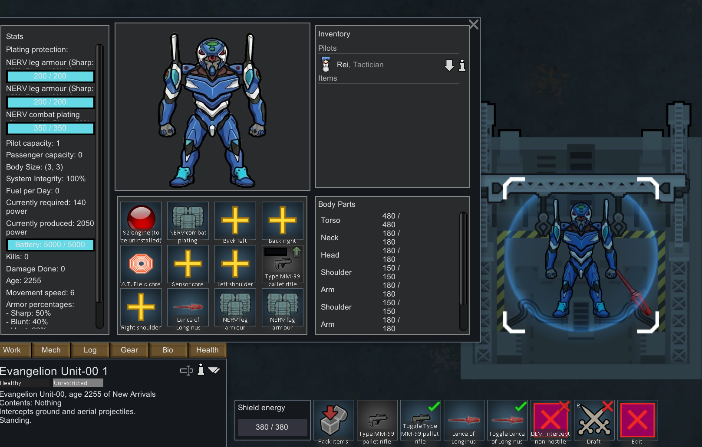The image size is (702, 447).
Task: Add equipment to Left shoulder slot
Action: tap(235, 266)
